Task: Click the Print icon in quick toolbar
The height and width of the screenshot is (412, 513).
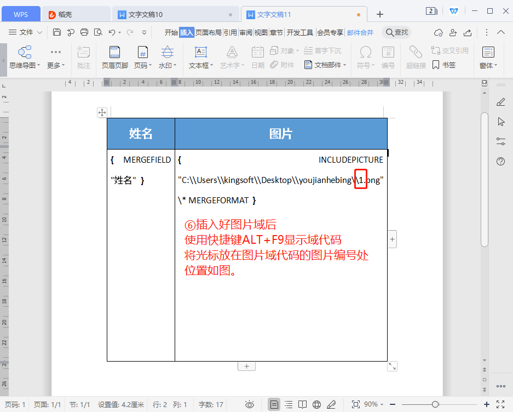Action: click(x=84, y=32)
